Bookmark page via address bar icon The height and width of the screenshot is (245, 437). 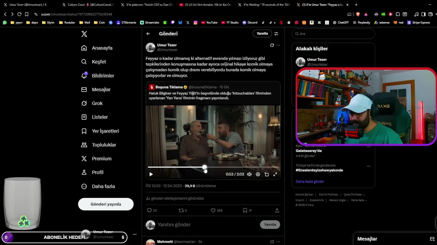pos(27,14)
